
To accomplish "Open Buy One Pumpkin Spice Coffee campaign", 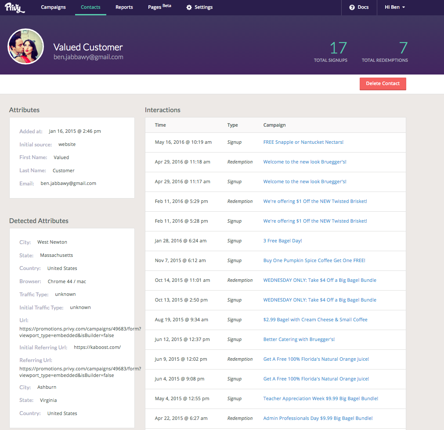I will point(314,260).
